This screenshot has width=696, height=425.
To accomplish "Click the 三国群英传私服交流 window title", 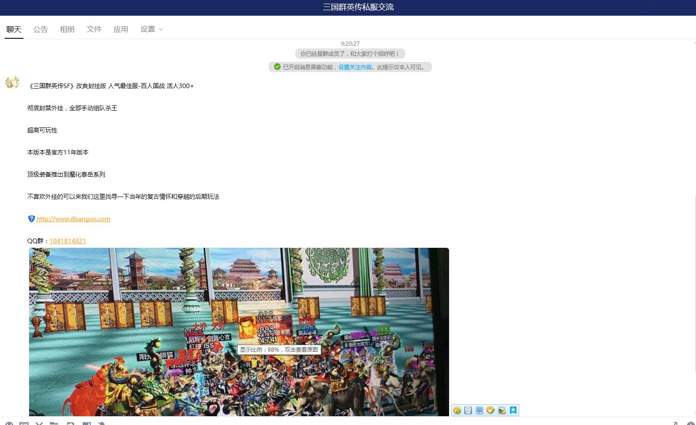I will [x=358, y=7].
